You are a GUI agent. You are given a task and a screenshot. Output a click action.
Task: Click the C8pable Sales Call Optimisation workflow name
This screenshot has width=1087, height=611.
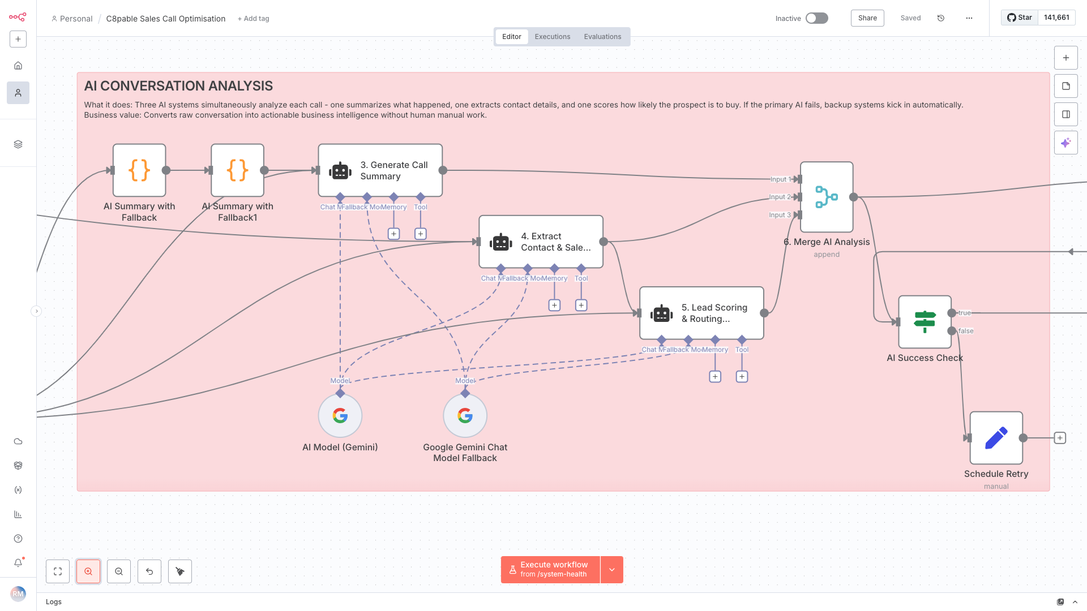(x=166, y=19)
